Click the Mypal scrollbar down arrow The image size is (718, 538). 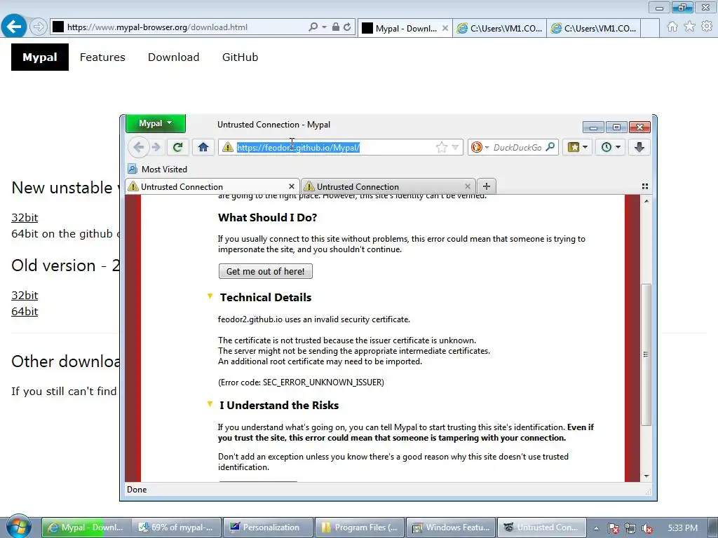click(646, 476)
